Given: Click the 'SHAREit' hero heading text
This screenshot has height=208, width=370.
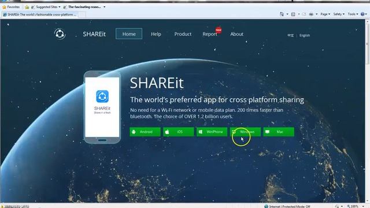Looking at the screenshot, I should click(157, 83).
